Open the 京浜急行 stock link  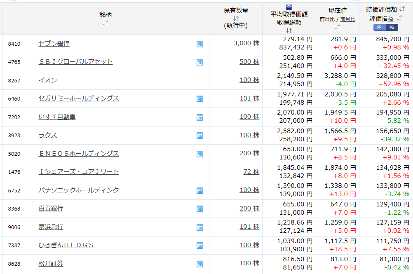pyautogui.click(x=51, y=227)
